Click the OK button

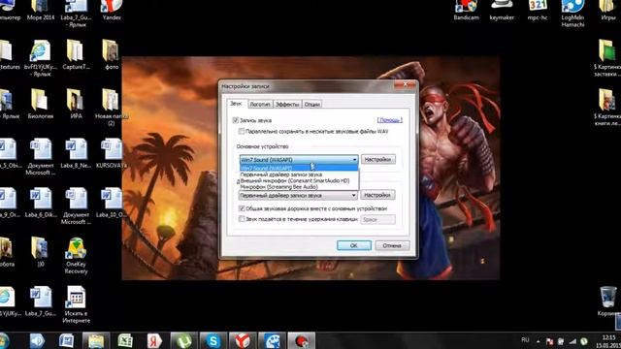354,245
